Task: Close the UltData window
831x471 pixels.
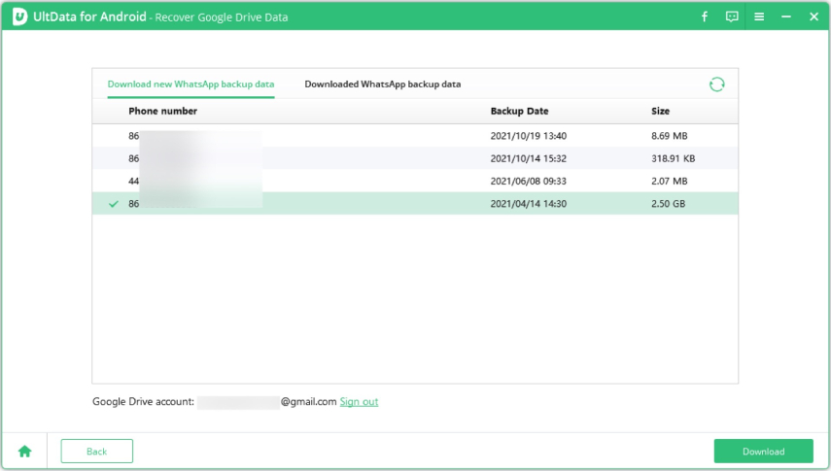Action: click(x=813, y=17)
